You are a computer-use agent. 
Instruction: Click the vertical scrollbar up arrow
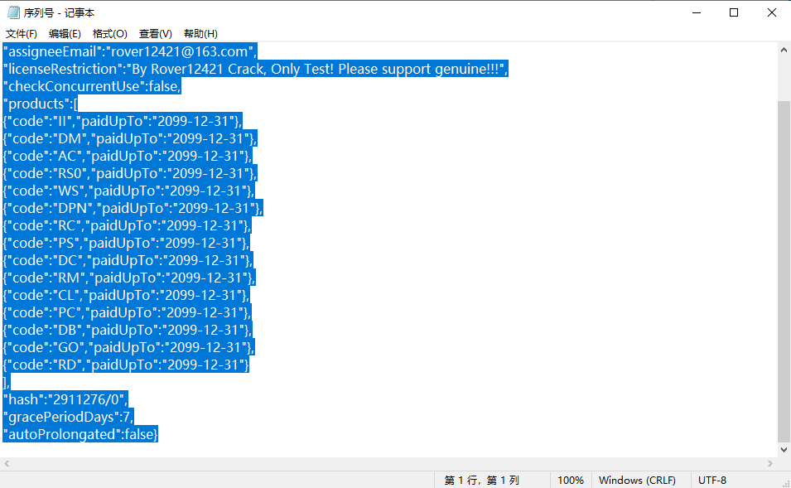pyautogui.click(x=784, y=50)
